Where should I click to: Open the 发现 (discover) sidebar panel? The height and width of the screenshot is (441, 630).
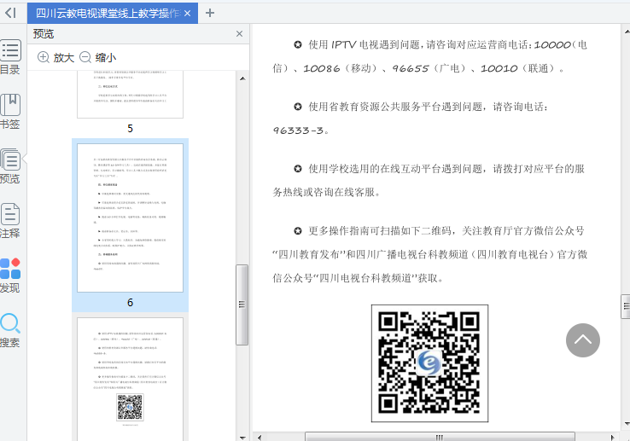point(10,276)
